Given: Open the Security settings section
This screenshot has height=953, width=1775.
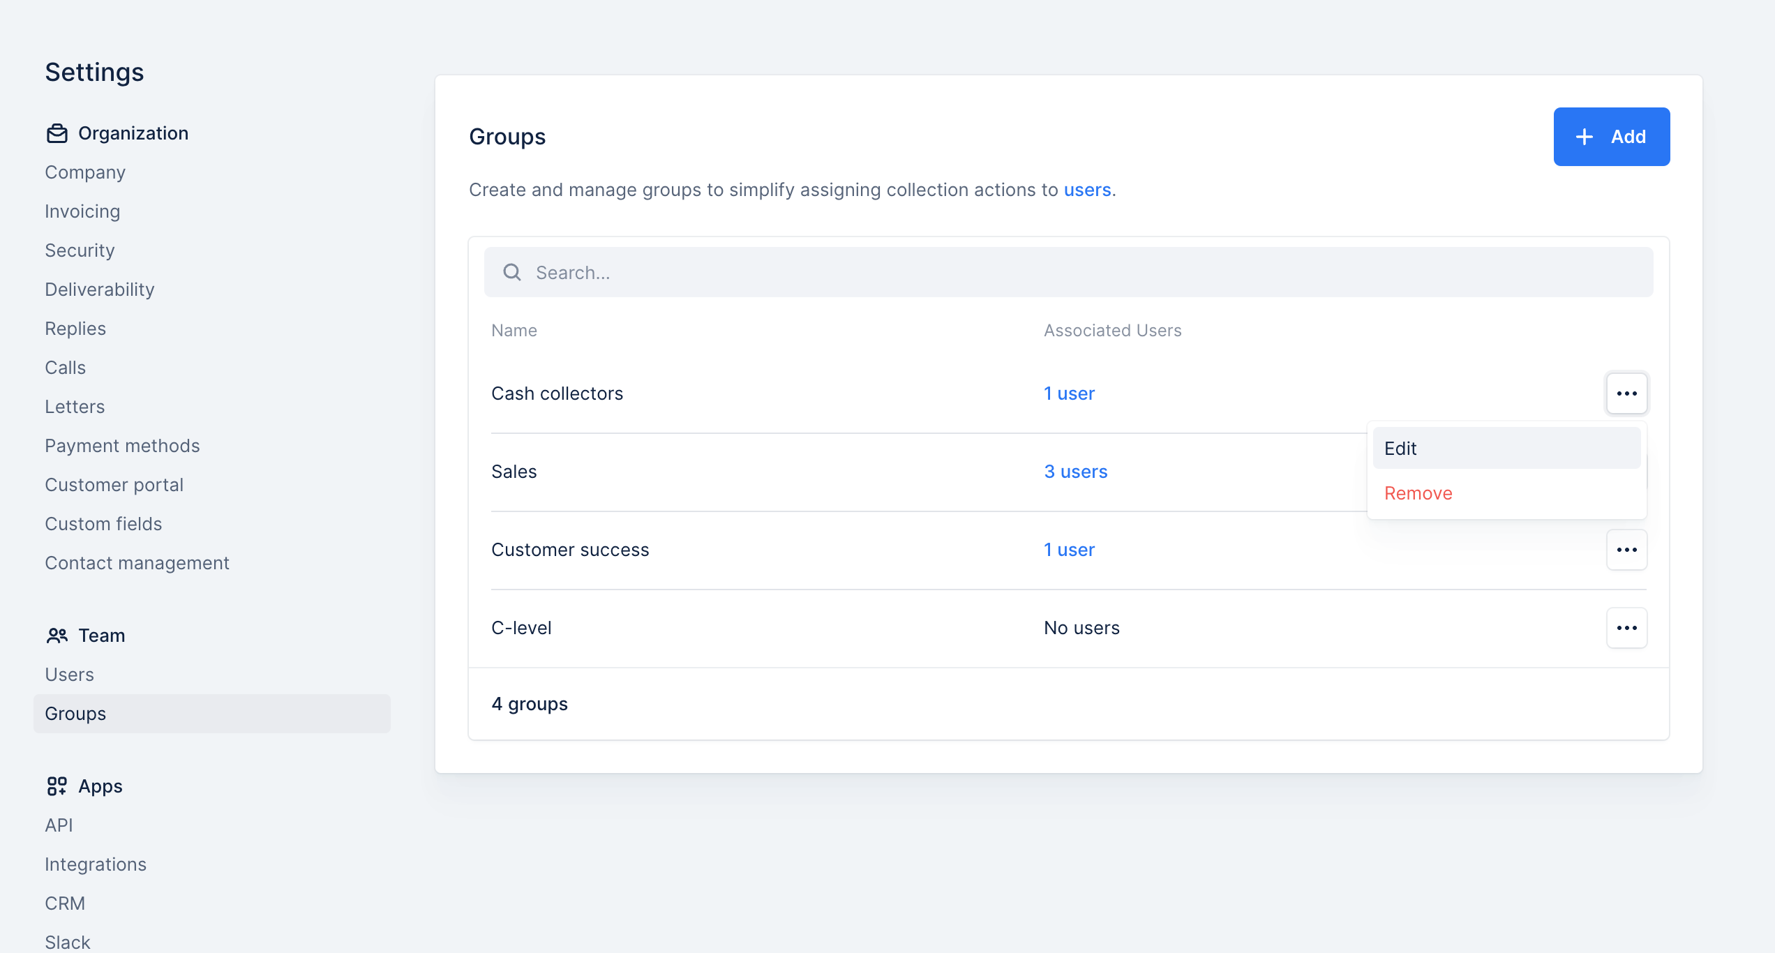Looking at the screenshot, I should [80, 250].
